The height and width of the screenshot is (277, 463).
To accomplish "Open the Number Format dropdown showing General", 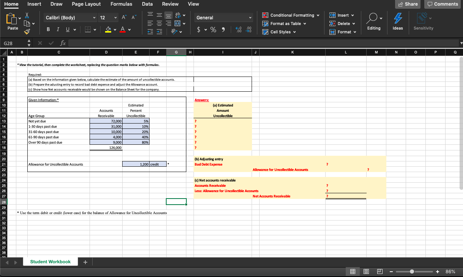I will click(x=223, y=17).
